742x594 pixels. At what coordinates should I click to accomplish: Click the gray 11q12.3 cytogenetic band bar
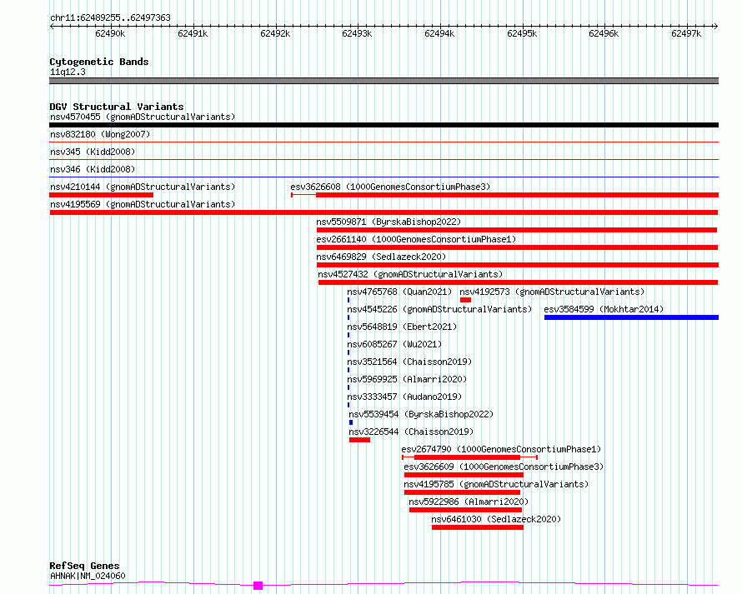click(x=384, y=81)
